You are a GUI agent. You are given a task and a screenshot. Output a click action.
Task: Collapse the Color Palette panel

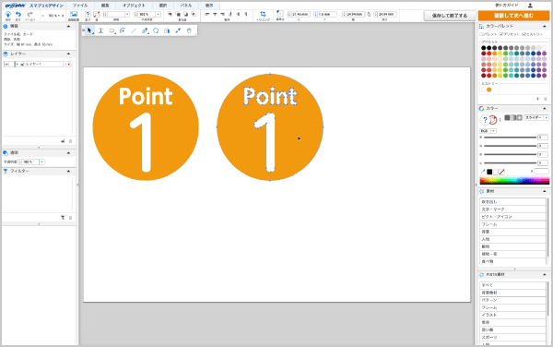pyautogui.click(x=544, y=26)
